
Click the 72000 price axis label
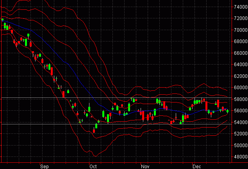click(241, 18)
